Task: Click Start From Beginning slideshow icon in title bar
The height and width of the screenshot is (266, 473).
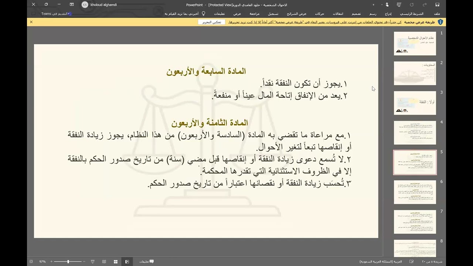Action: (x=399, y=5)
